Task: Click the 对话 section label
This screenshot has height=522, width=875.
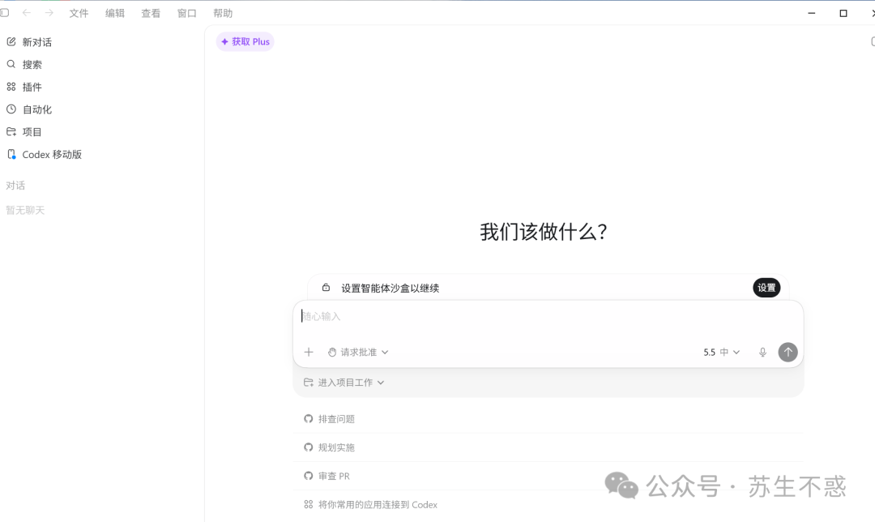Action: 15,186
